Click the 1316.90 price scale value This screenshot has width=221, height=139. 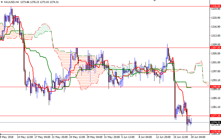(216, 27)
